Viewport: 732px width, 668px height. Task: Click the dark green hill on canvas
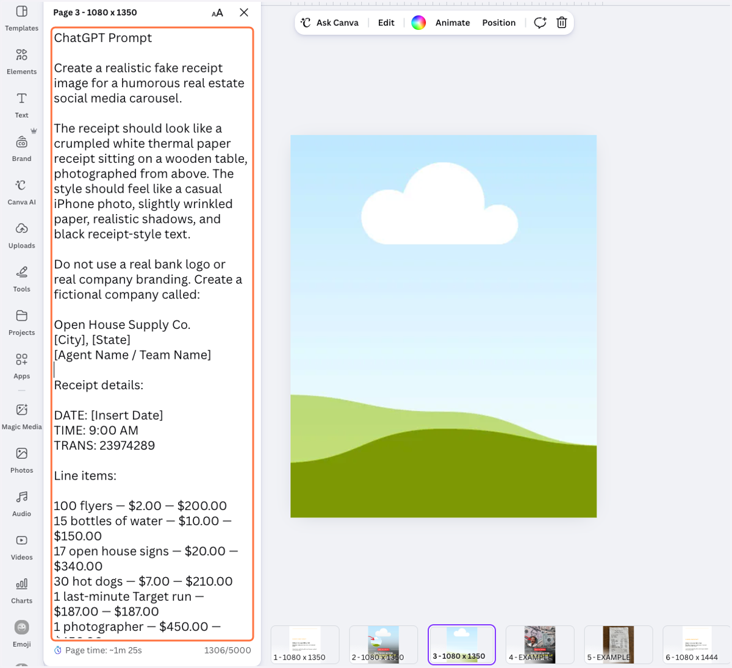tap(443, 476)
